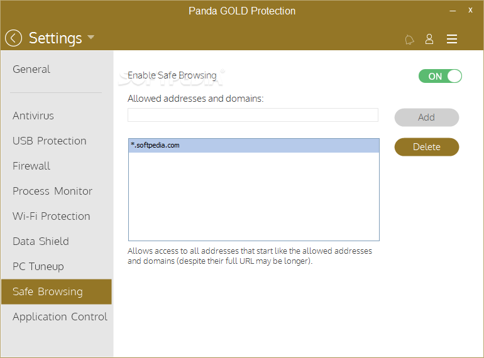Open Application Control settings
The height and width of the screenshot is (358, 484).
(x=60, y=317)
